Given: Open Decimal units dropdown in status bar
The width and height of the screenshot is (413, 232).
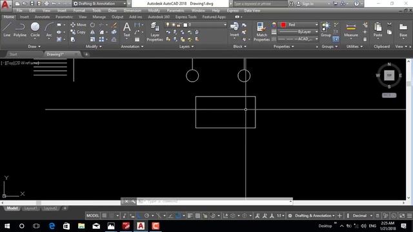Looking at the screenshot, I should 363,216.
